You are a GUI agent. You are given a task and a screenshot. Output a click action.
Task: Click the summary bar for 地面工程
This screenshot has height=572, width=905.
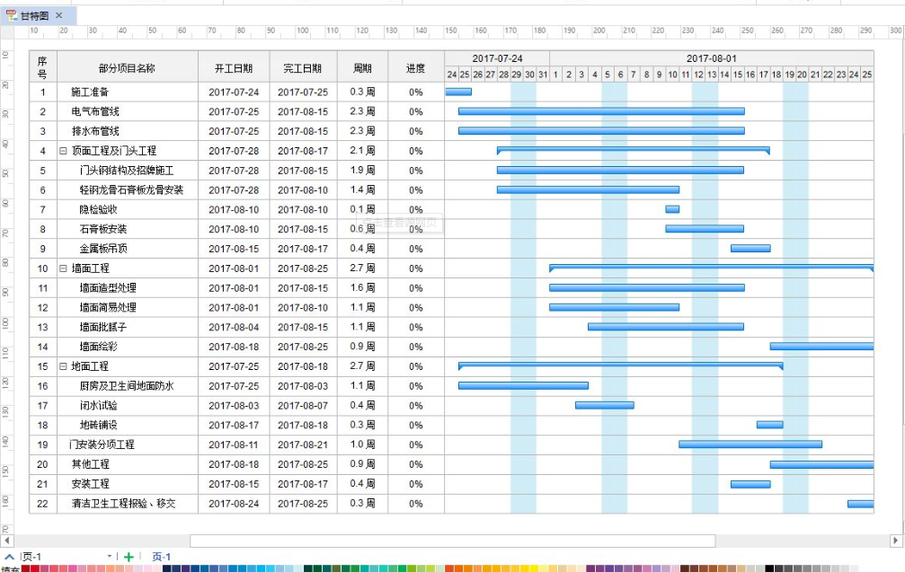click(620, 365)
